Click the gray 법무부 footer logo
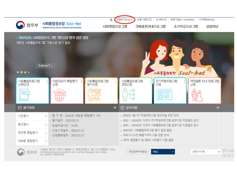The height and width of the screenshot is (178, 237). pos(27,152)
